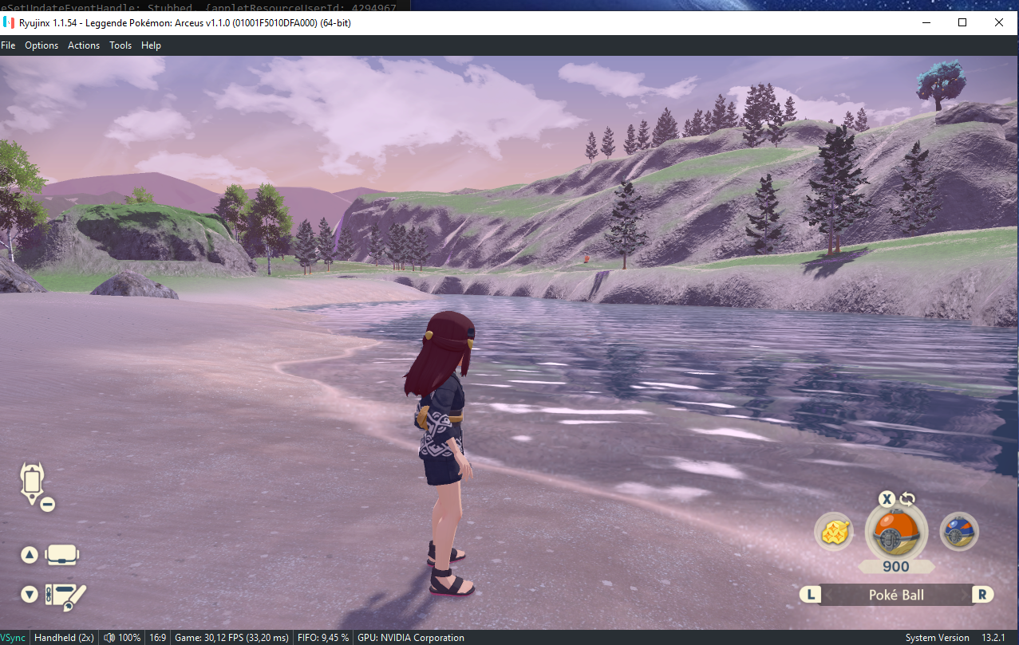
Task: Close the Ryujinx window
Action: point(999,22)
